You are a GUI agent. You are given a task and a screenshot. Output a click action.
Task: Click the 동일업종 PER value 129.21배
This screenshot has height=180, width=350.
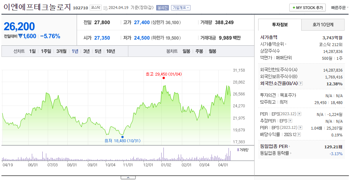(333, 147)
